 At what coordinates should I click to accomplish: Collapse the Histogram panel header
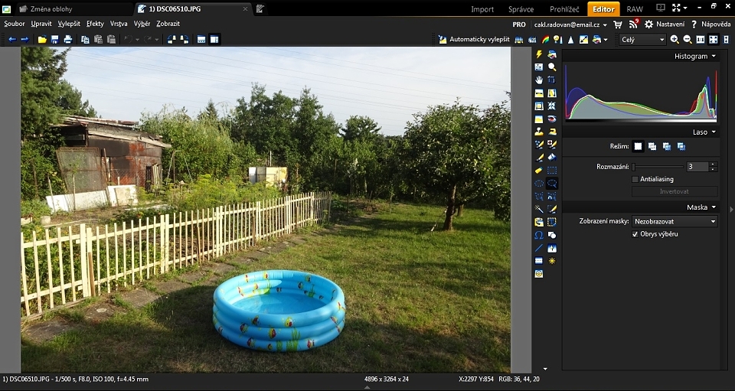(695, 56)
